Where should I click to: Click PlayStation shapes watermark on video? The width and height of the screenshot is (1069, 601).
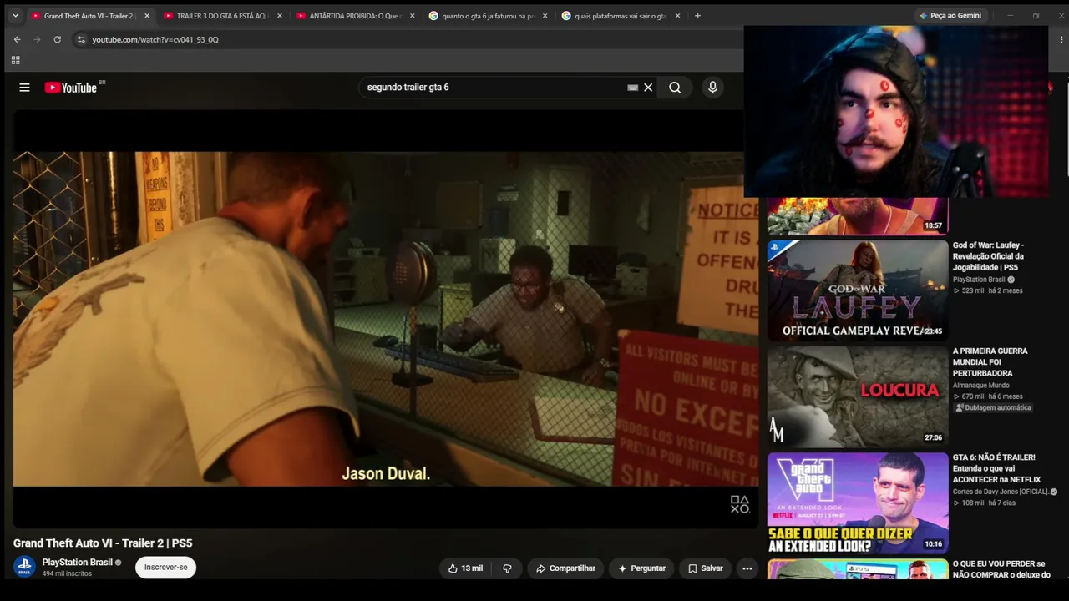[740, 504]
